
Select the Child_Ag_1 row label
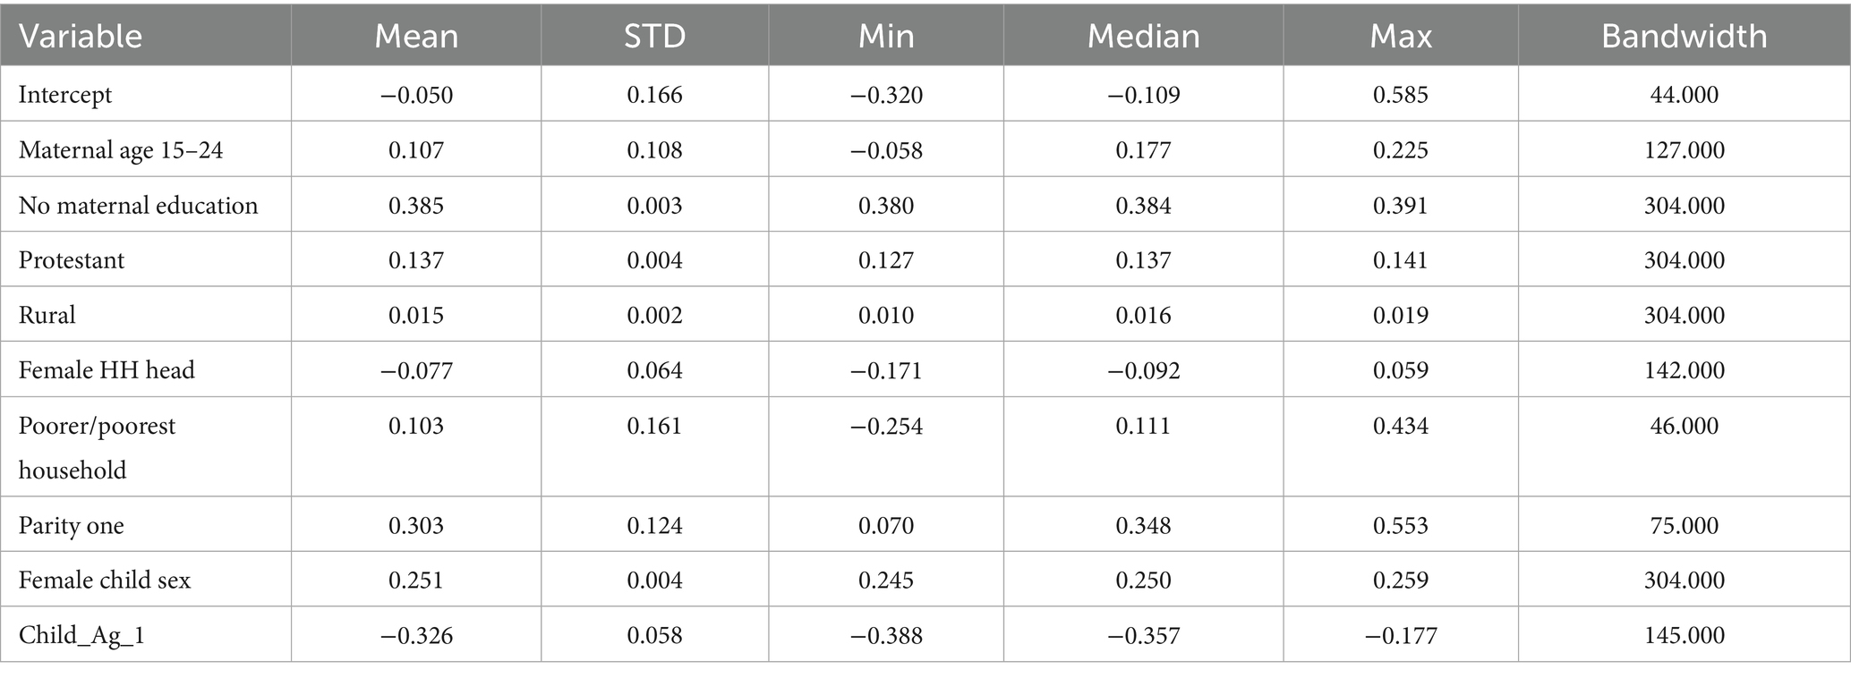81,635
